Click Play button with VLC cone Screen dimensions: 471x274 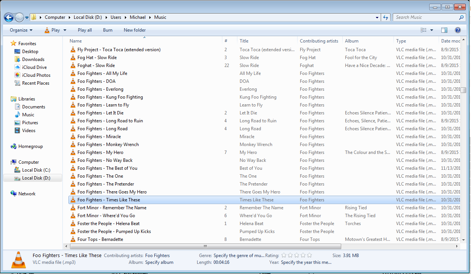tap(52, 30)
